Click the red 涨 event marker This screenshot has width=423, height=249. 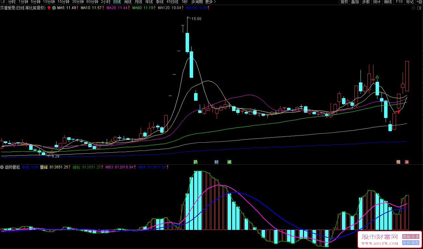pyautogui.click(x=407, y=162)
